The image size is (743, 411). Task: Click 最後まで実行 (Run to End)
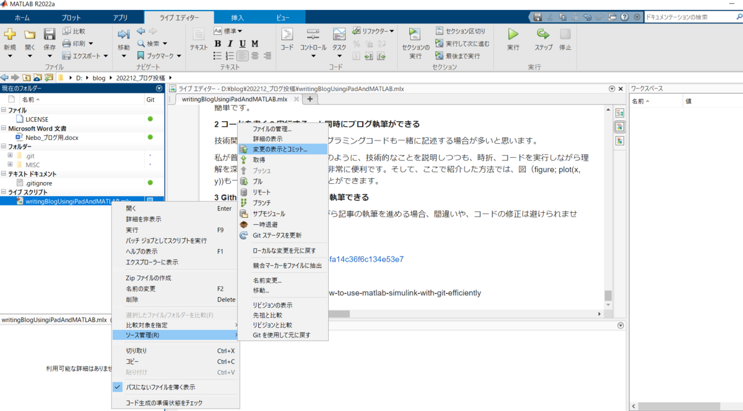point(458,56)
